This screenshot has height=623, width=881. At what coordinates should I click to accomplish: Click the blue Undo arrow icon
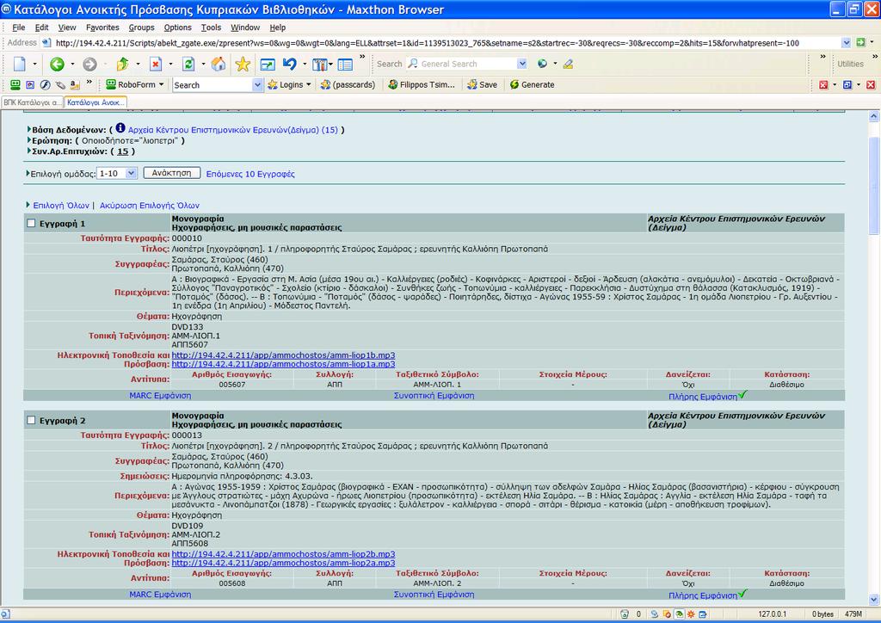coord(289,64)
